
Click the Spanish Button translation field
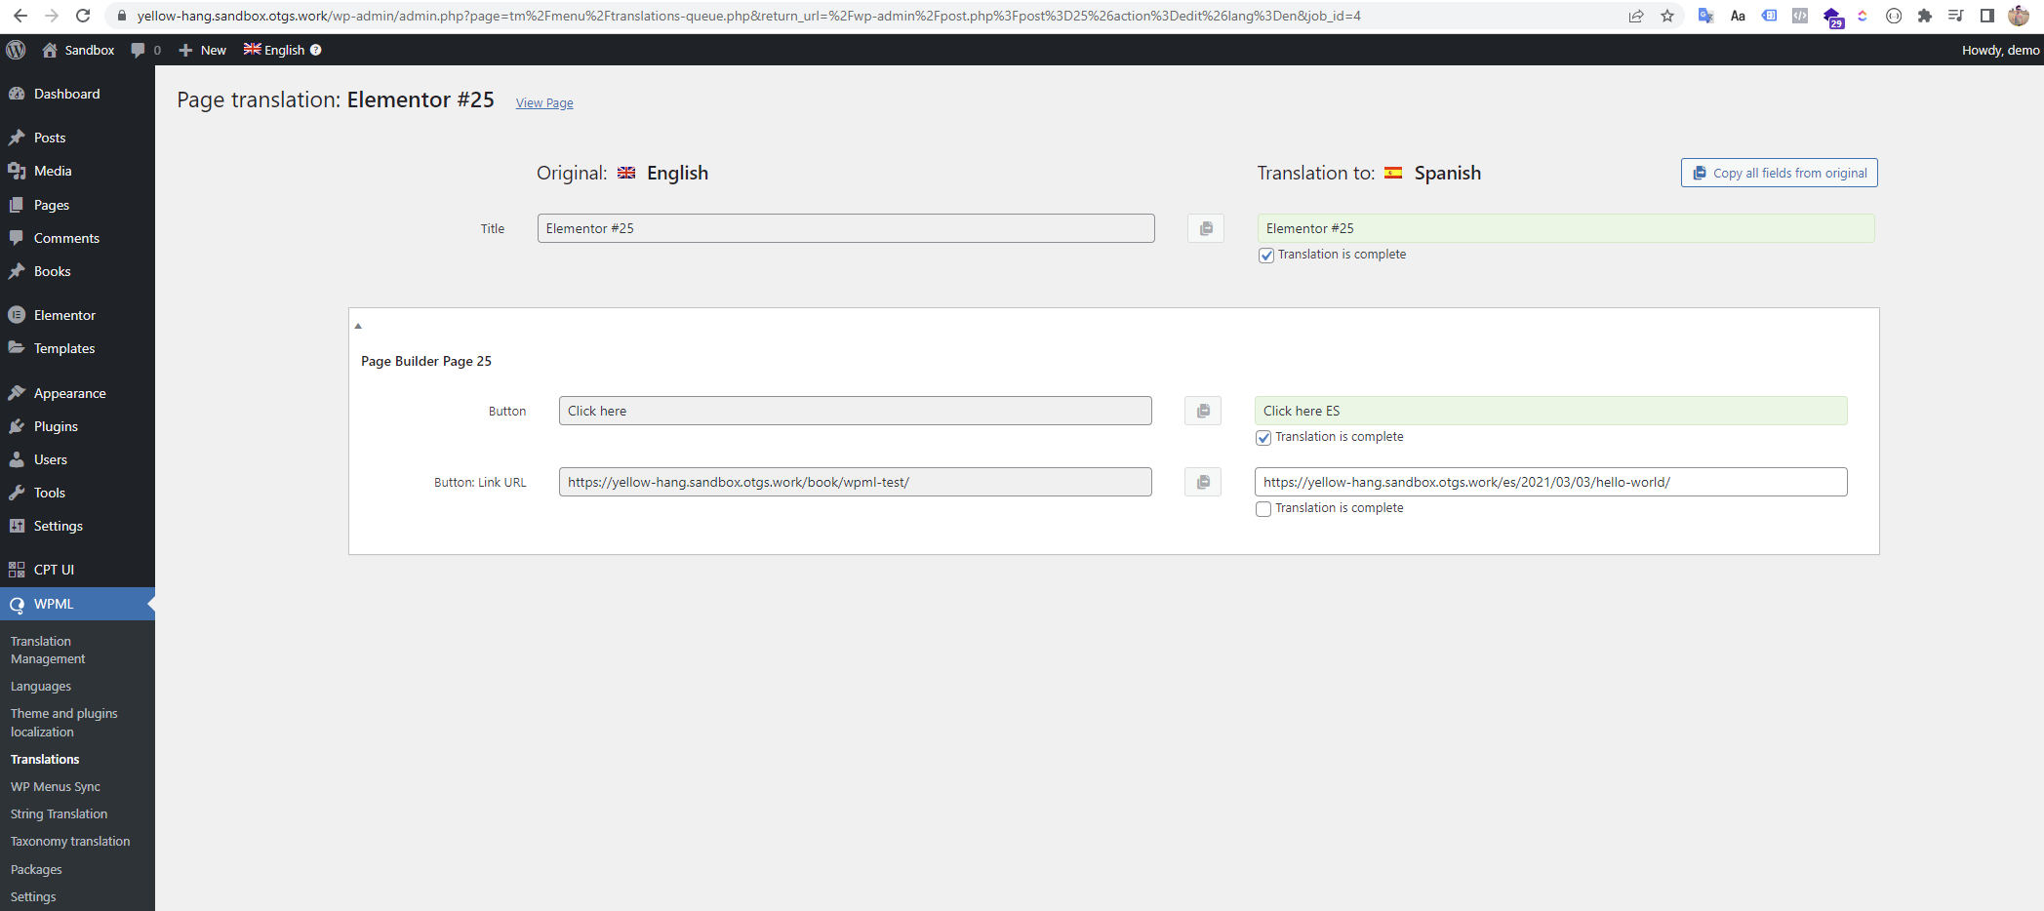click(1551, 411)
